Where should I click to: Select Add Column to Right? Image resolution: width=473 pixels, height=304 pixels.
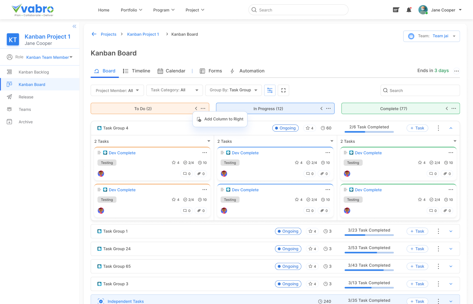pos(220,119)
